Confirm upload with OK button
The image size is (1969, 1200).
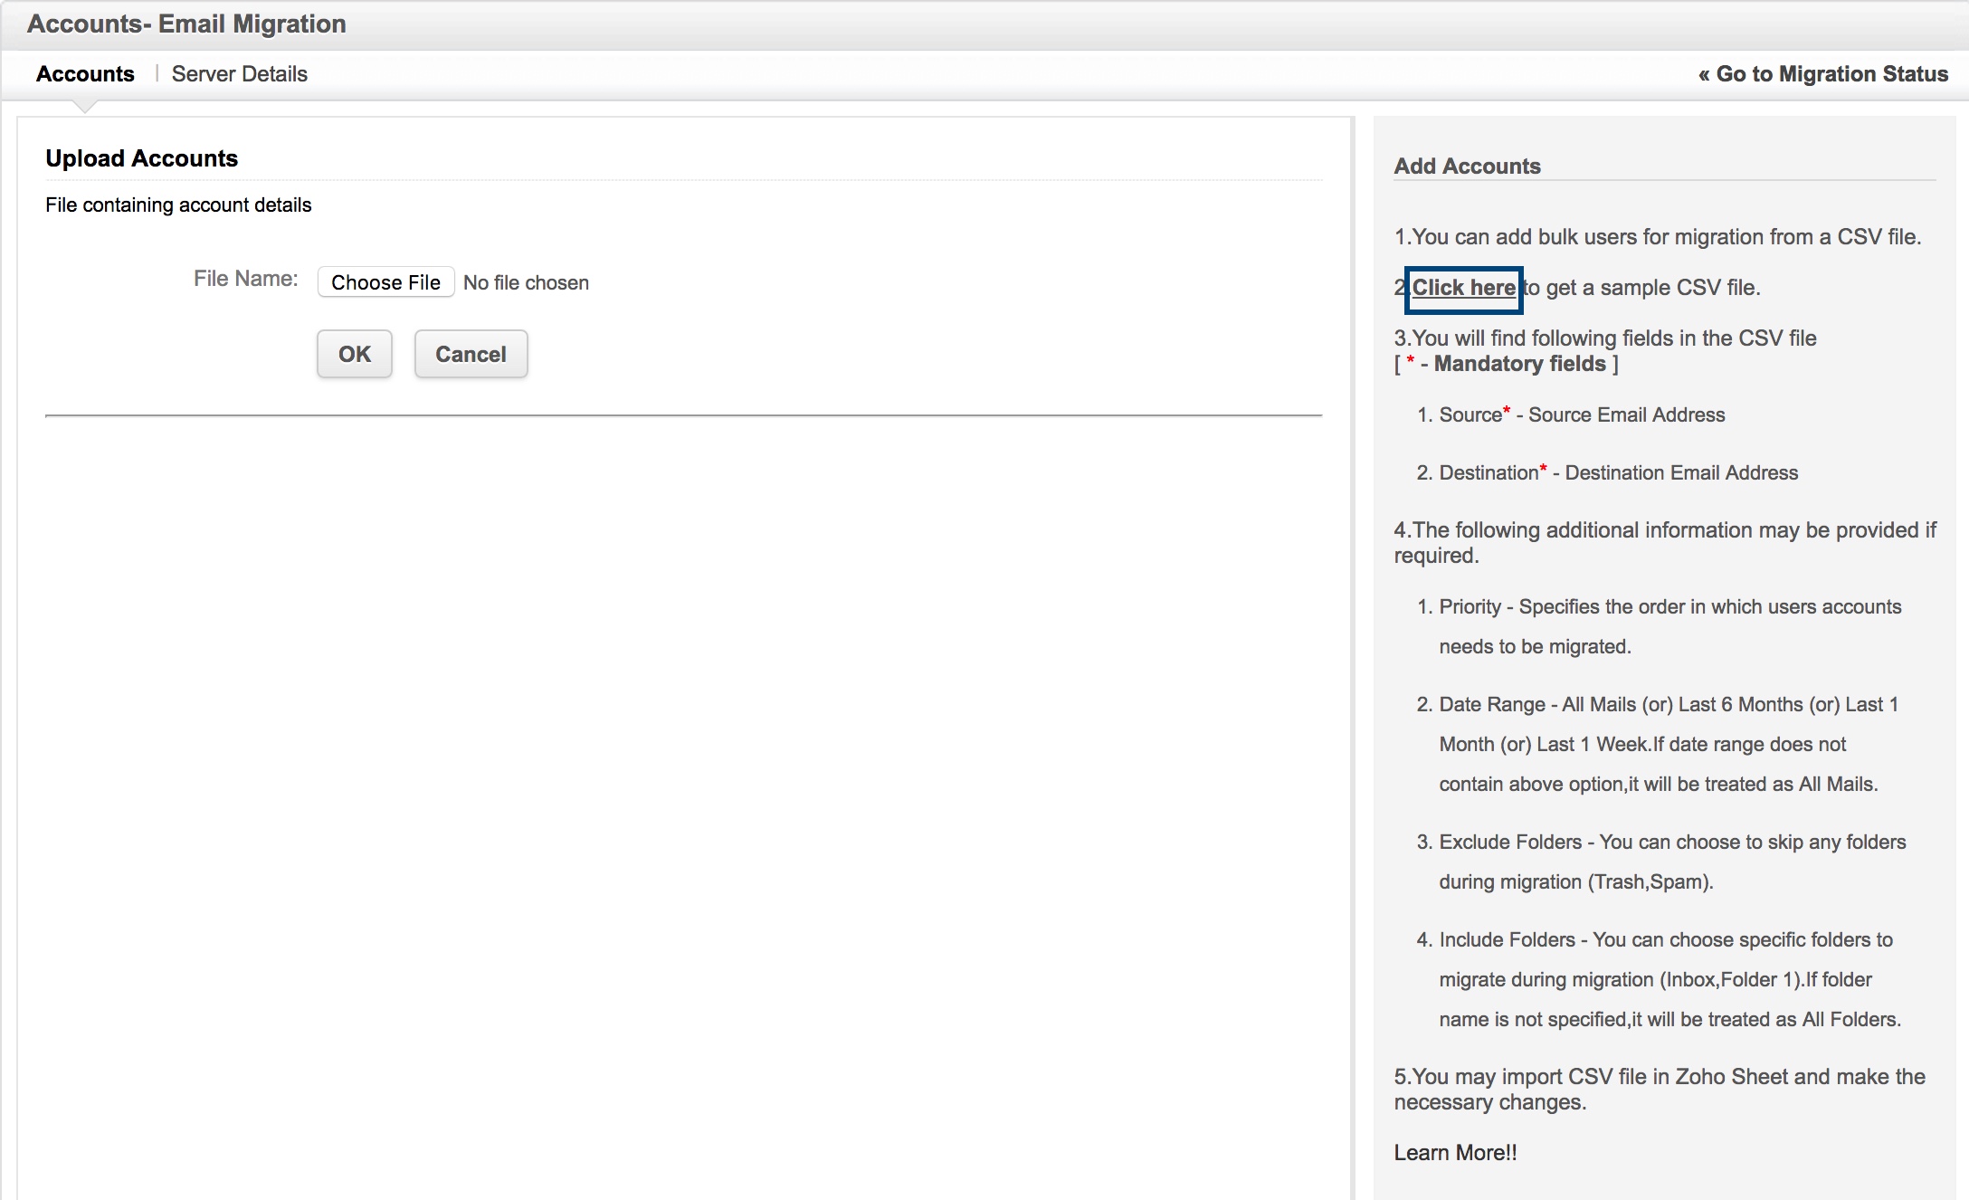click(x=354, y=354)
